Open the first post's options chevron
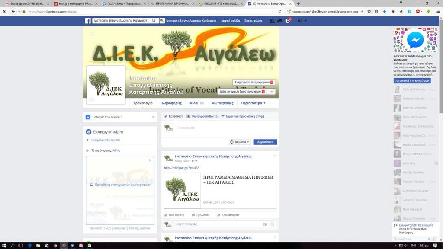 coord(275,156)
